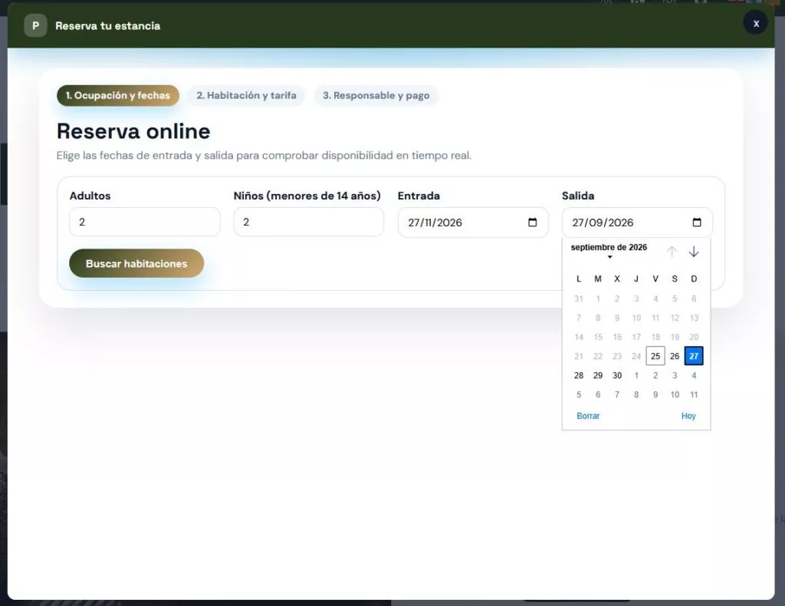Click the greyed-out day 24 in calendar
The width and height of the screenshot is (785, 606).
click(636, 356)
